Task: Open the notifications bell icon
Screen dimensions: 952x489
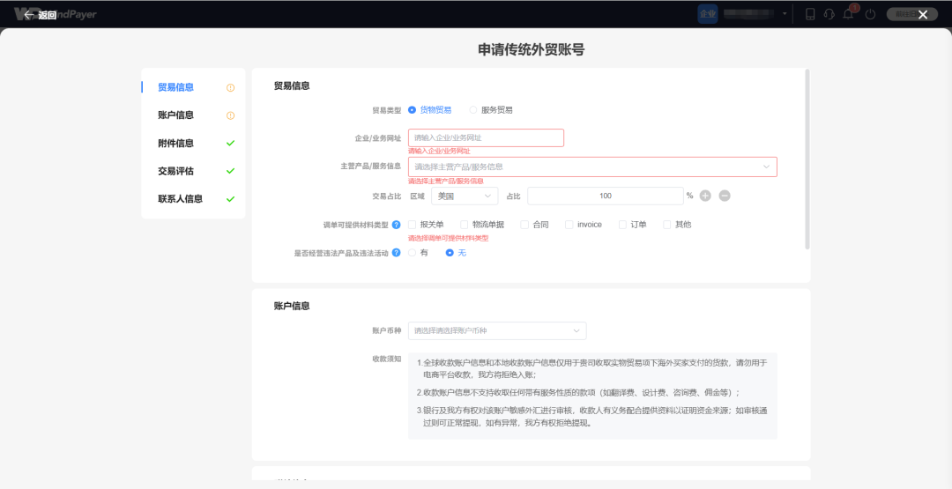Action: 848,14
